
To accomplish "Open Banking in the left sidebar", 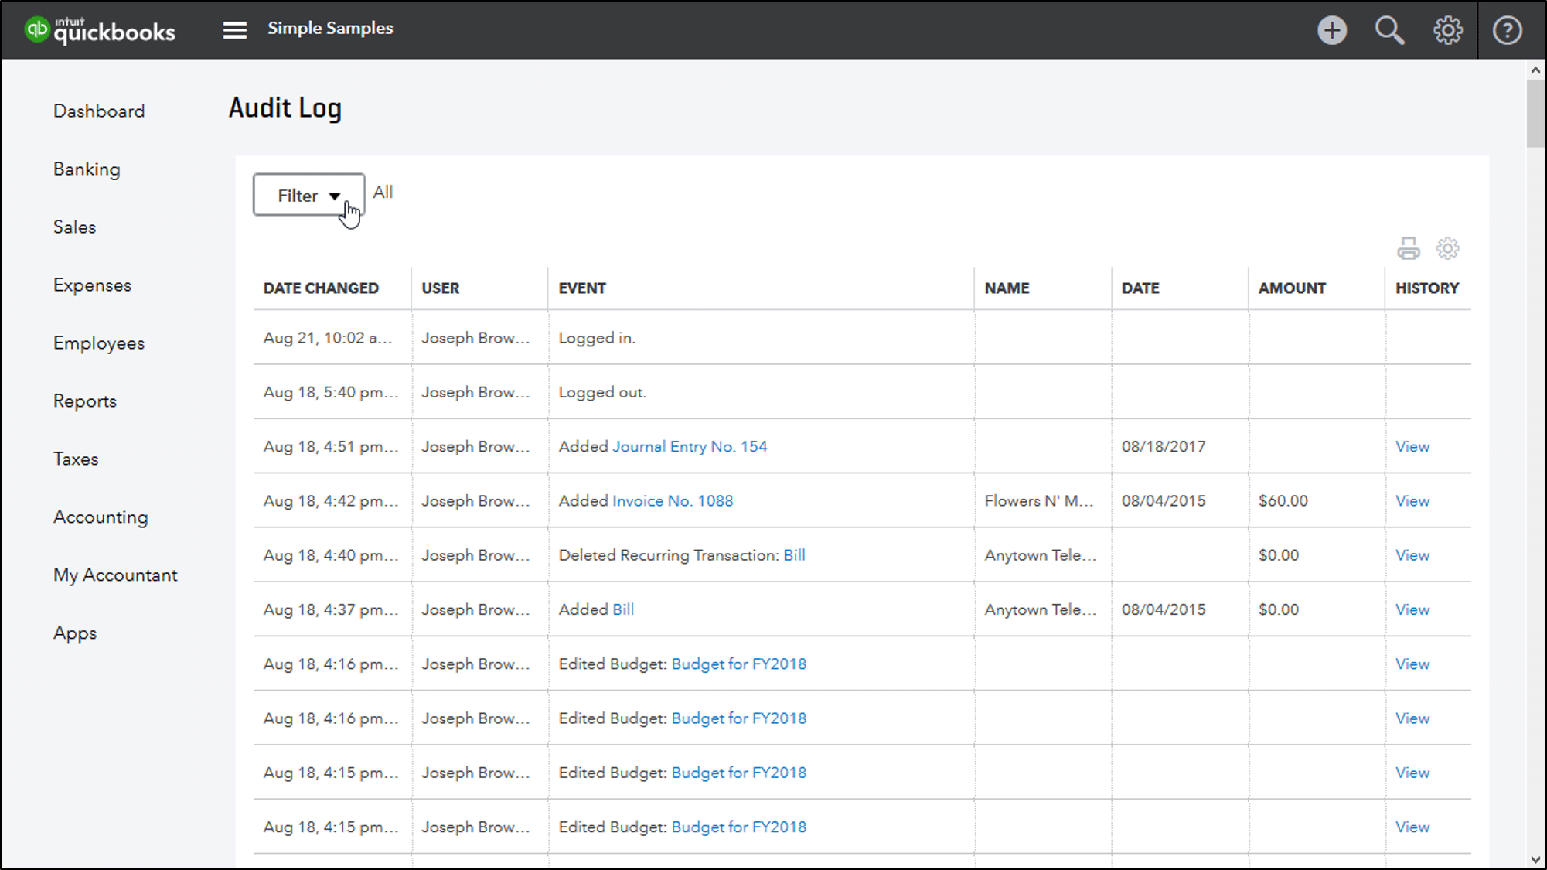I will pos(87,169).
